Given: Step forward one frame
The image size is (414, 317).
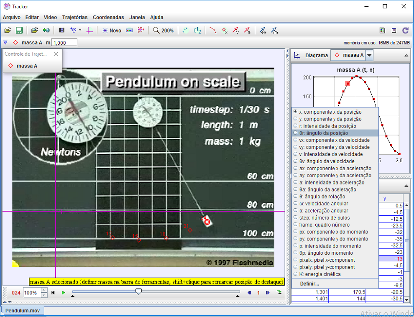Looking at the screenshot, I should (x=268, y=292).
